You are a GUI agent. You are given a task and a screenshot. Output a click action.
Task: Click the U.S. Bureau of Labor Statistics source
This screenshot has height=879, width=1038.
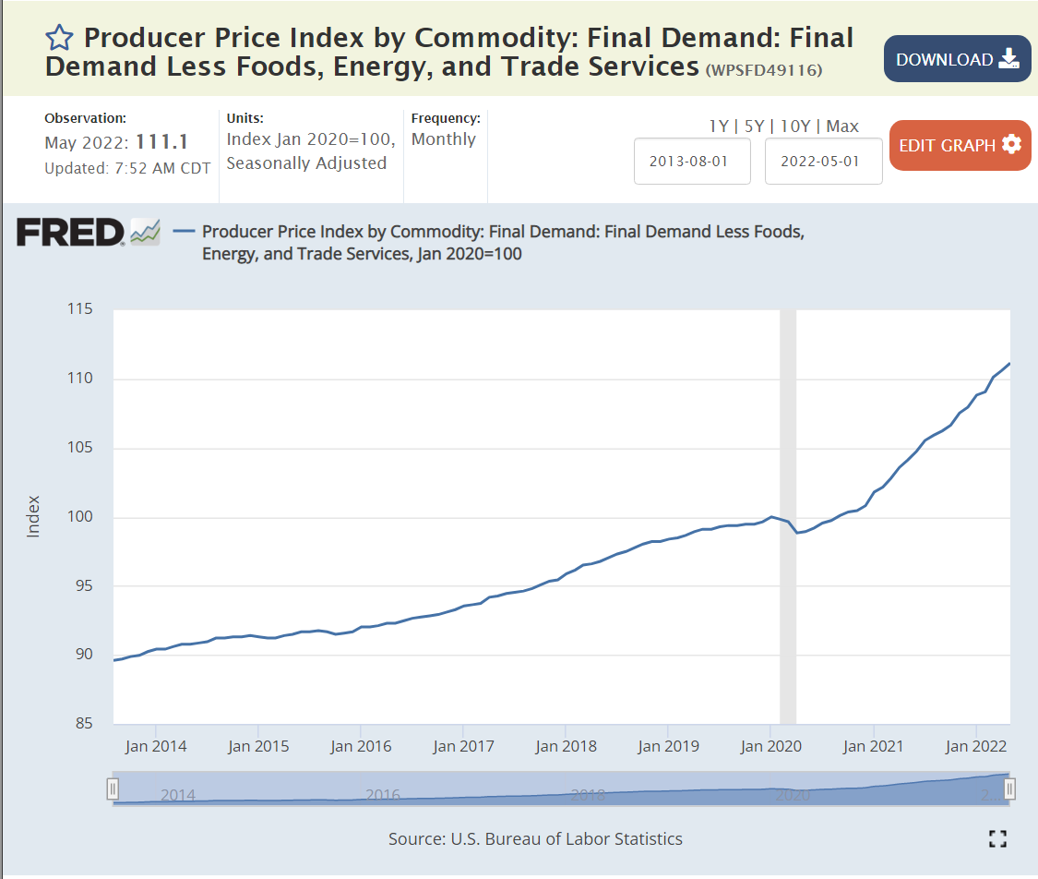pos(567,838)
